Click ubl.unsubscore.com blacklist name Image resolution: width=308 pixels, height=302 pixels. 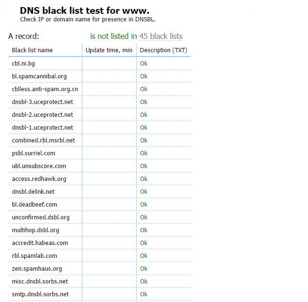39,166
